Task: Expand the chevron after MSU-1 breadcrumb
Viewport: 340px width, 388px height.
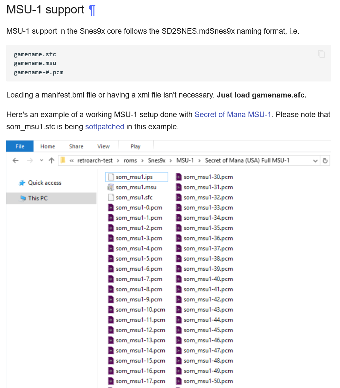Action: coord(199,161)
